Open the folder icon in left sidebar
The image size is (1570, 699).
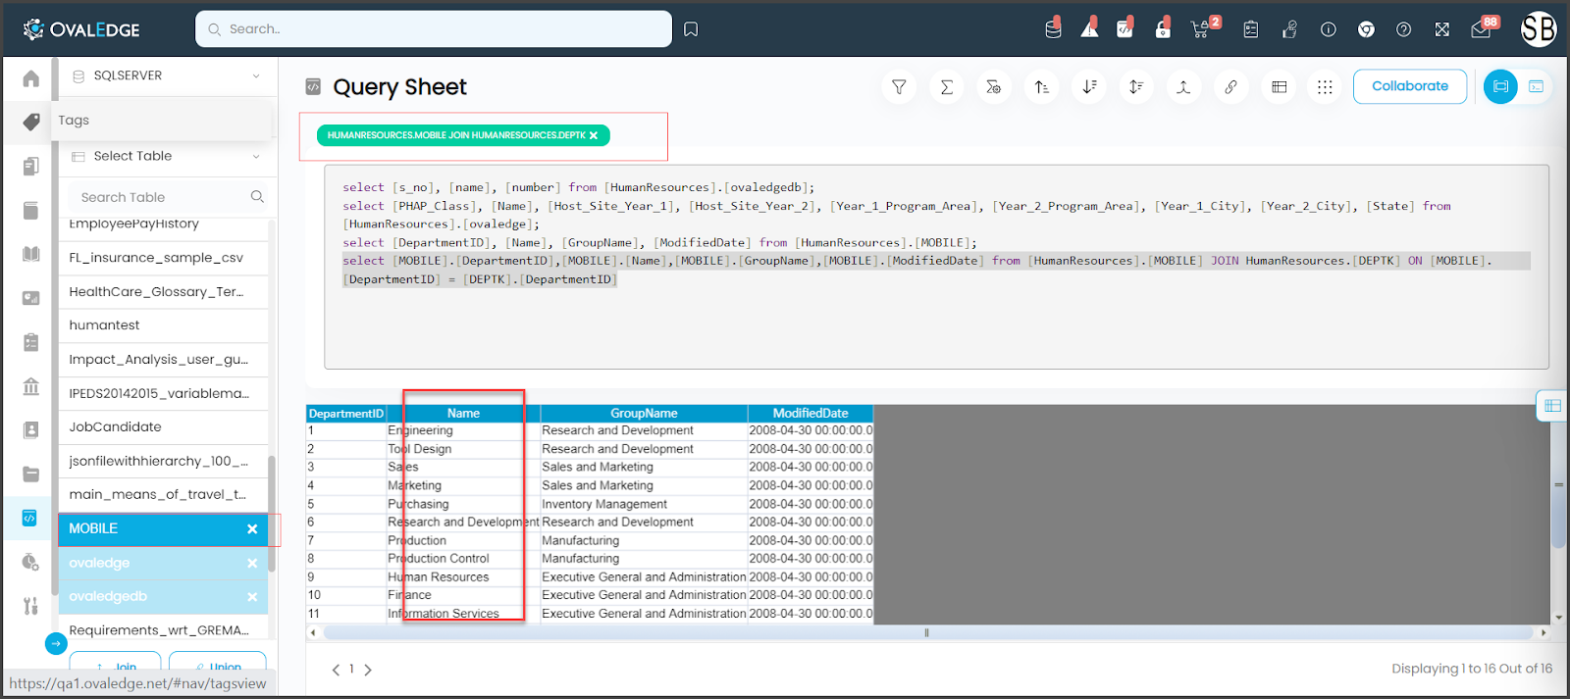(x=31, y=474)
